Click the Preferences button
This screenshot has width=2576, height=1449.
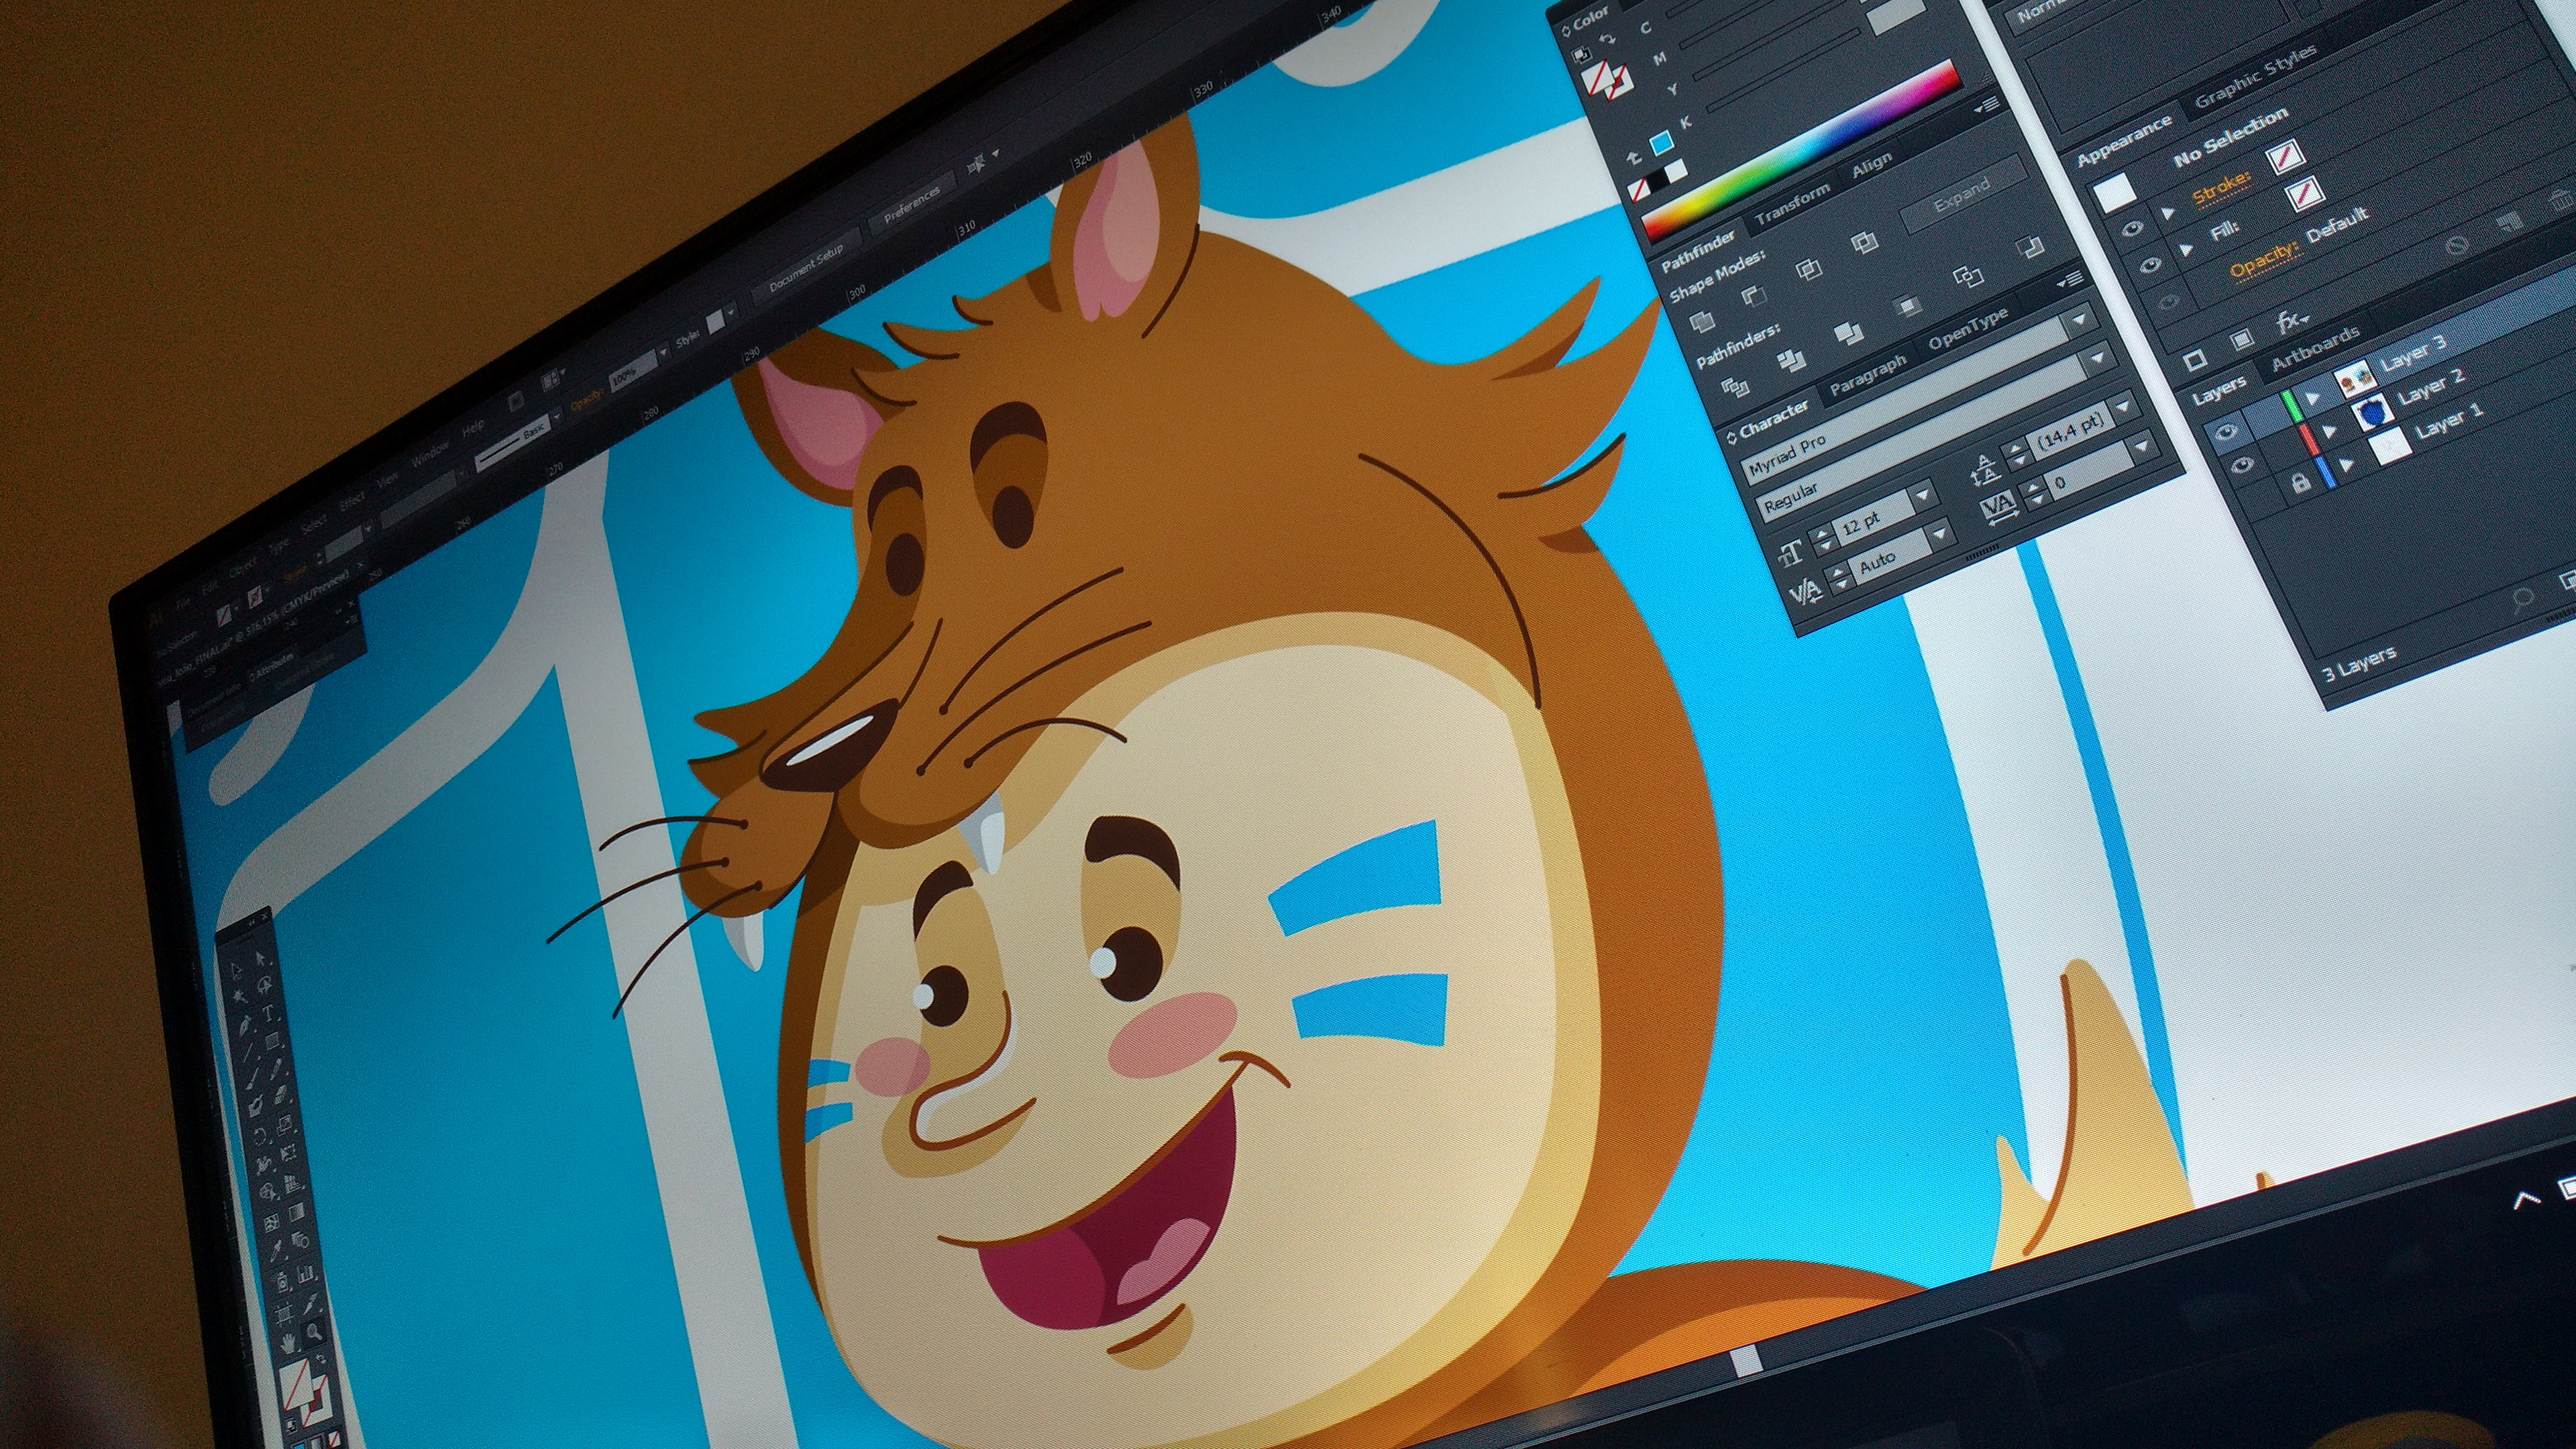point(913,204)
